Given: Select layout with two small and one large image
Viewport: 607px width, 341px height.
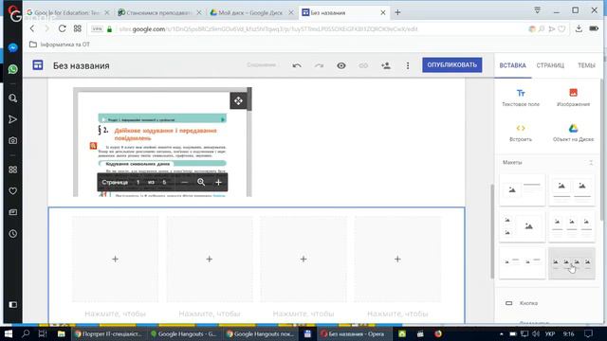Looking at the screenshot, I should (523, 226).
